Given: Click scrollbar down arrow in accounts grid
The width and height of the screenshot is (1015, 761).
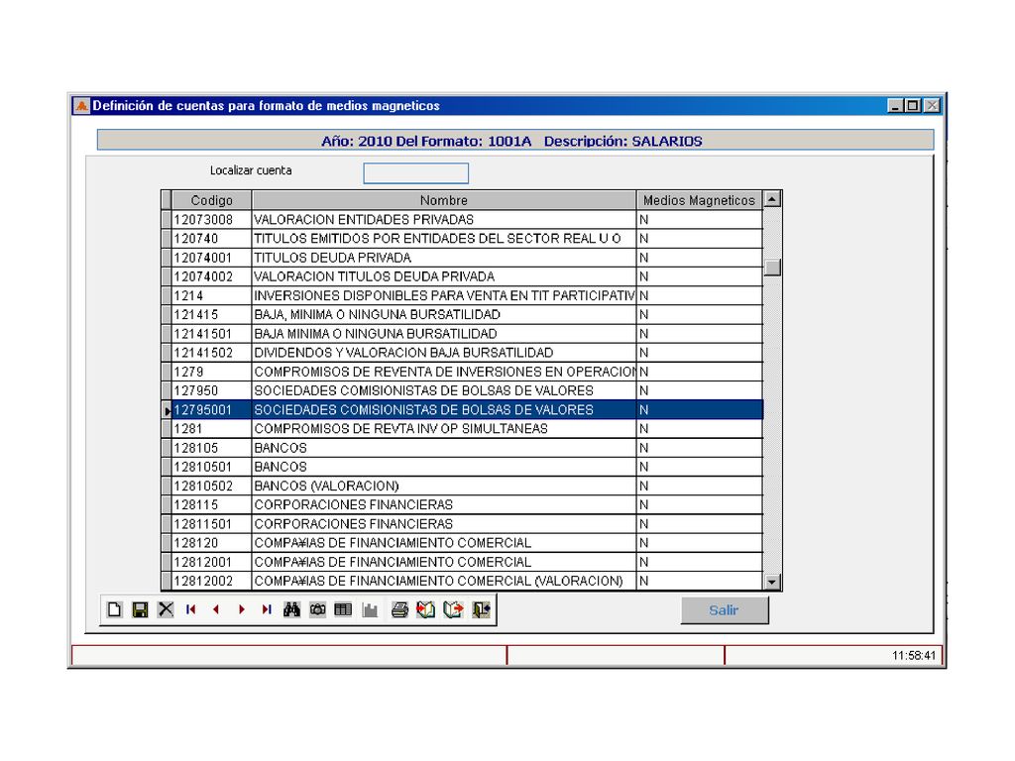Looking at the screenshot, I should (x=771, y=582).
